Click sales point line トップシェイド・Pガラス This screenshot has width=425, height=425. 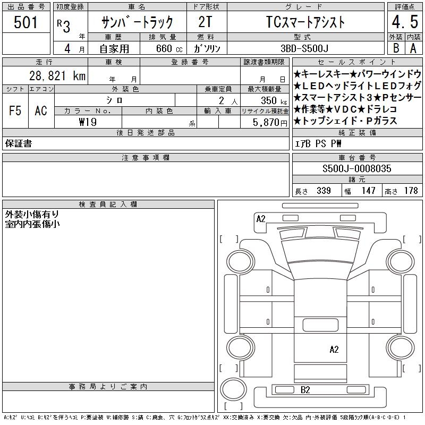coord(345,121)
